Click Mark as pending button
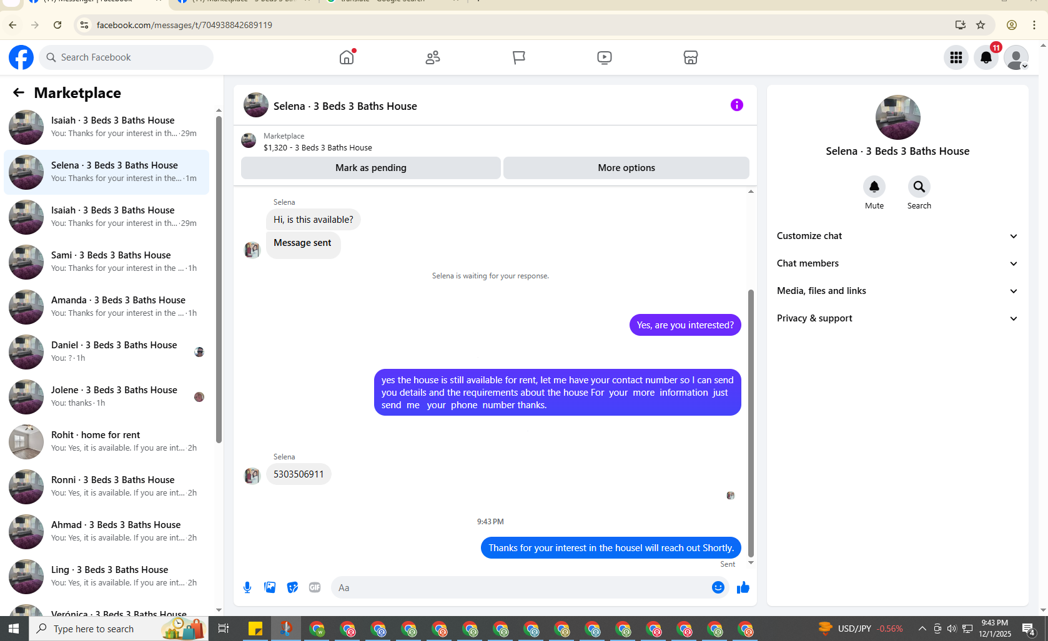 click(371, 168)
